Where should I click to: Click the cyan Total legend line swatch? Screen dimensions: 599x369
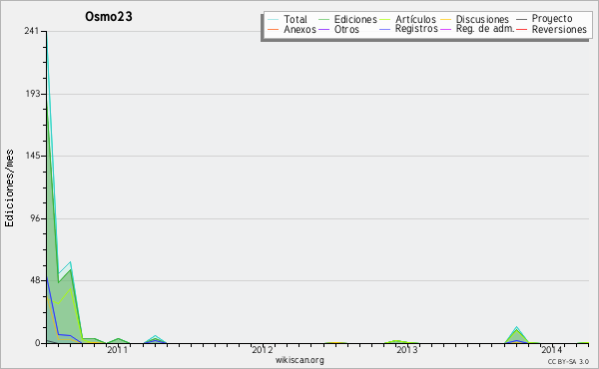tap(274, 20)
